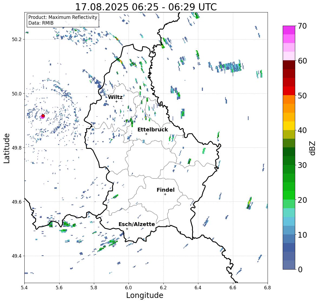The width and height of the screenshot is (319, 302).
Task: Click the 50.0 latitude tick label
Action: [x=17, y=94]
